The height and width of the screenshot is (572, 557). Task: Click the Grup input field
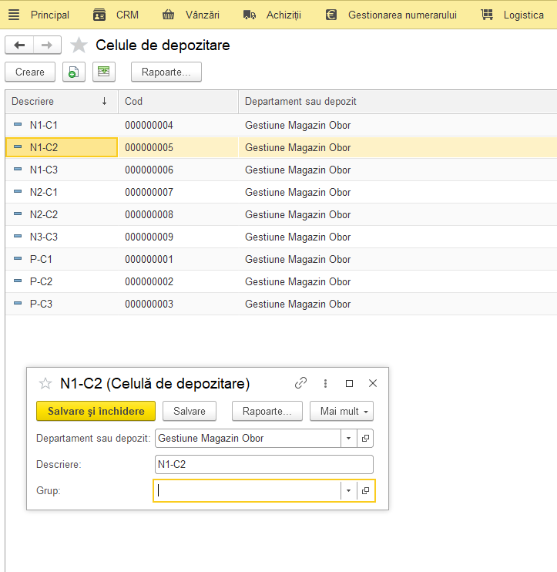pyautogui.click(x=247, y=490)
